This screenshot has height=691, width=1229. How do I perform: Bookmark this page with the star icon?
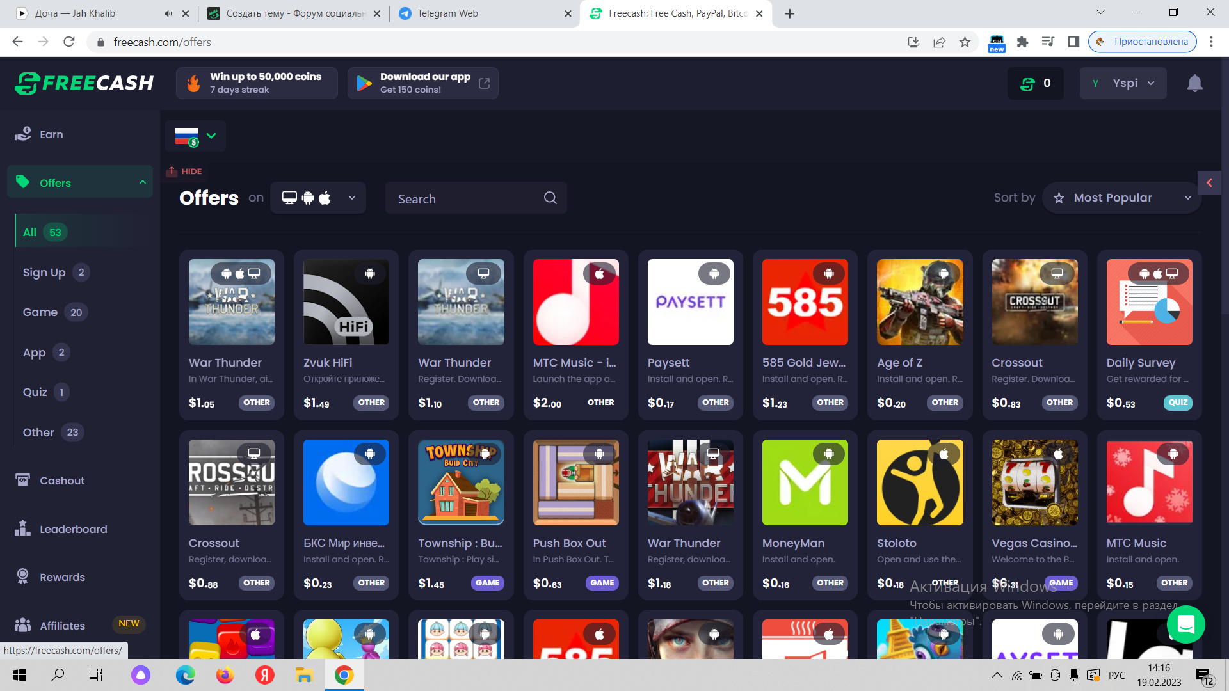[965, 42]
